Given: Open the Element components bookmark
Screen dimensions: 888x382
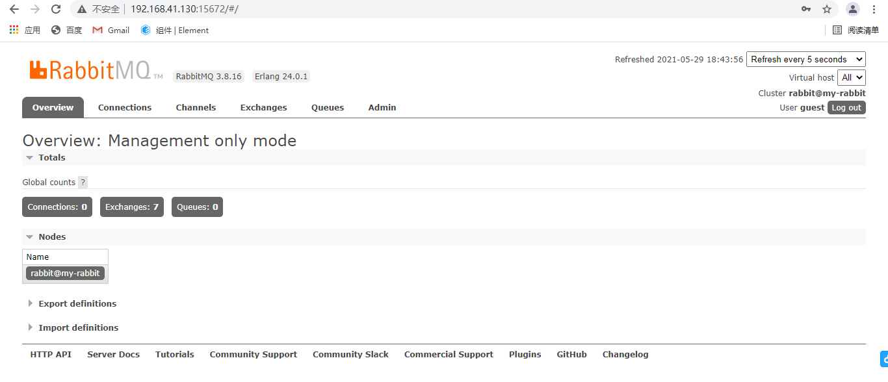Looking at the screenshot, I should [175, 30].
